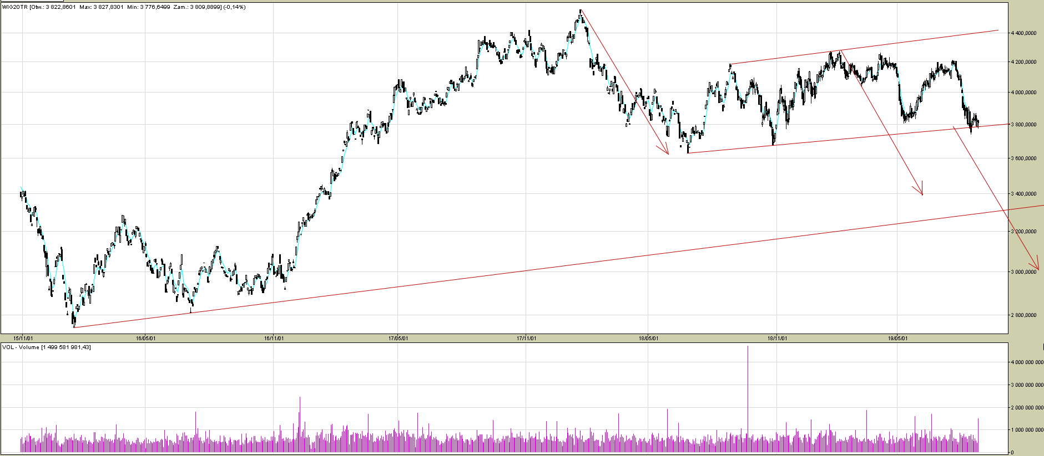Click the 16/11/01 date axis label
Viewport: 1044px width, 456px height.
pos(274,338)
